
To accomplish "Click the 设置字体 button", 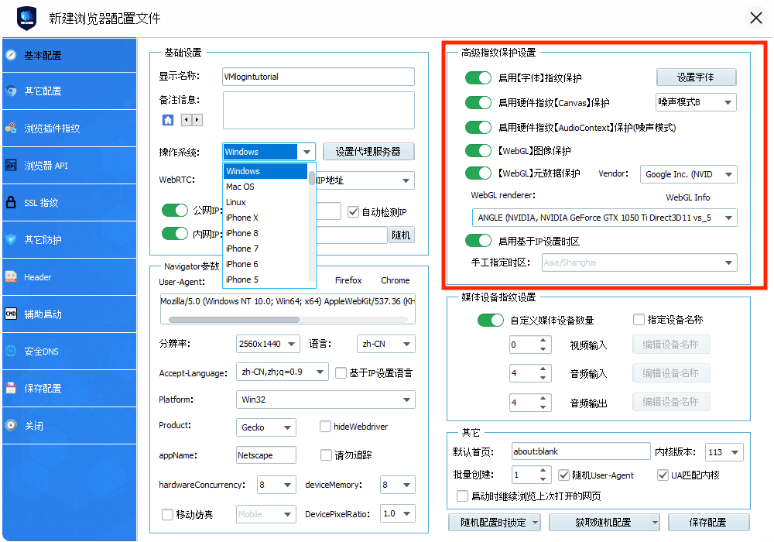I will 696,77.
